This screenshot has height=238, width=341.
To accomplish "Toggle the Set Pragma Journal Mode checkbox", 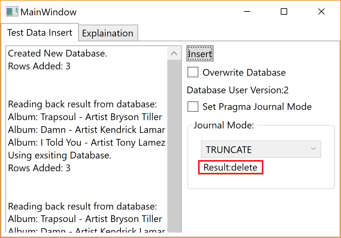I will coord(193,106).
